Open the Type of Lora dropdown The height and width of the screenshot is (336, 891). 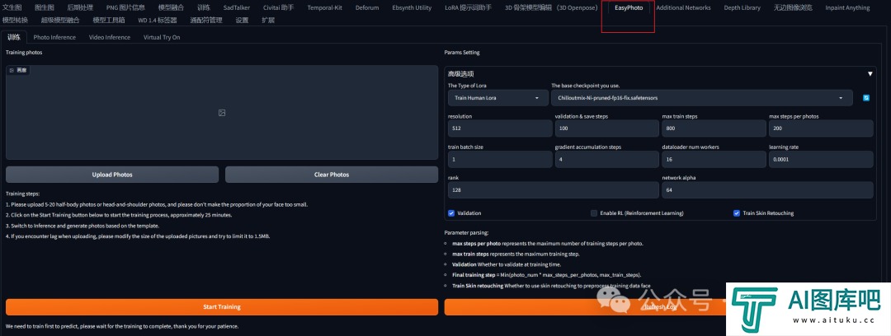coord(497,98)
